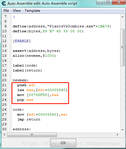
Task: Maximize the Auto Assemble window
Action: 108,2
